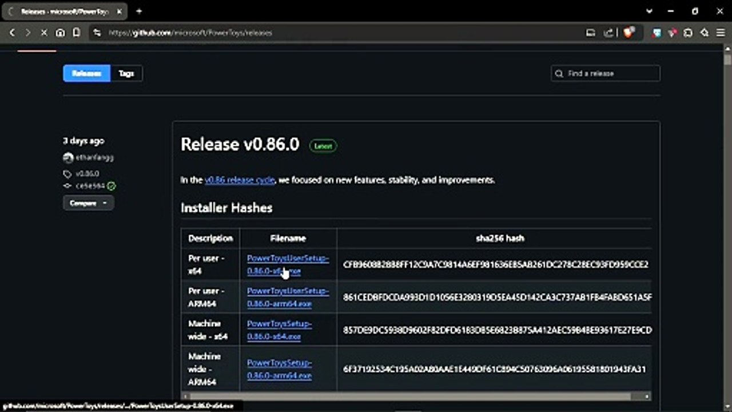Screen dimensions: 732x412
Task: Click the Installer Hashes heading
Action: [x=226, y=208]
